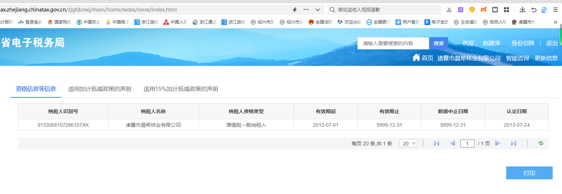562x194 pixels.
Task: Click the 搜索 search button
Action: click(x=438, y=43)
